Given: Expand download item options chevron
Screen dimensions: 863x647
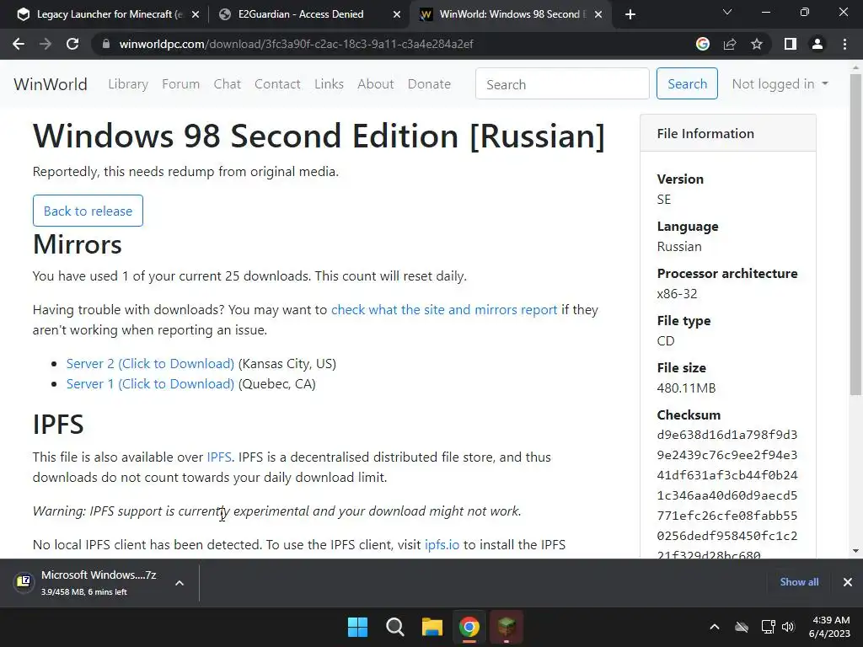Looking at the screenshot, I should (180, 583).
